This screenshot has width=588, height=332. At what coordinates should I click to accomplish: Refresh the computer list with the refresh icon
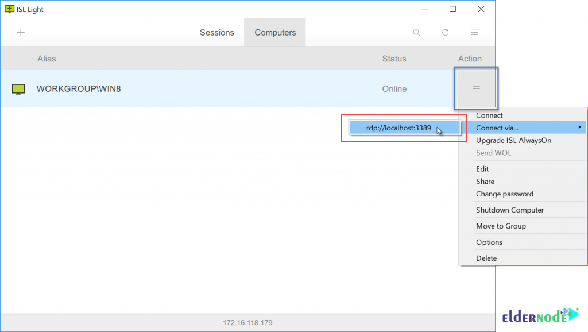(x=445, y=32)
